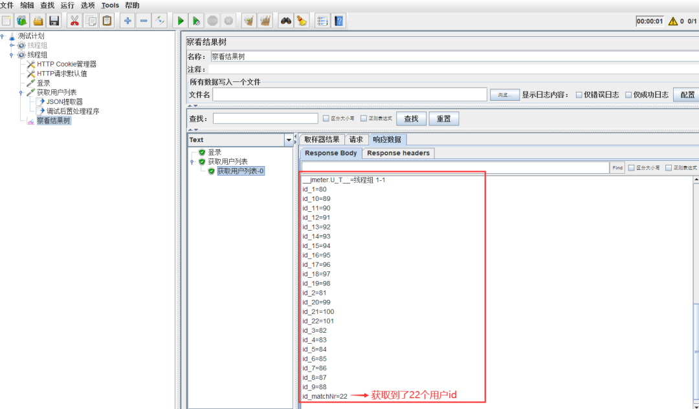Click the 文件名 input field

[349, 95]
